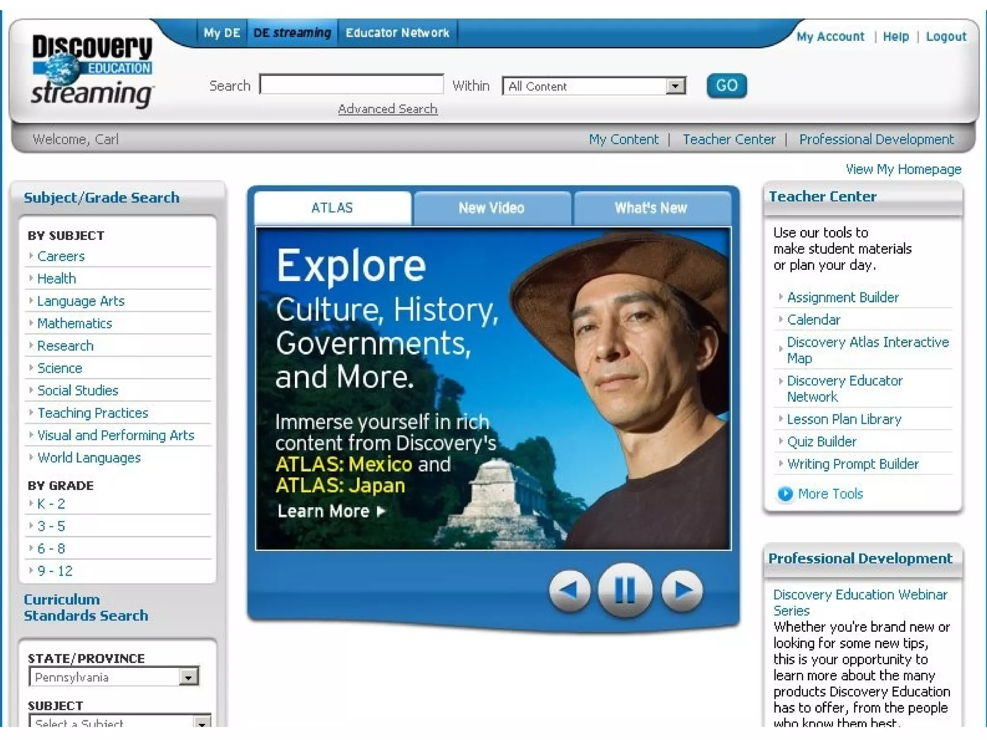Screen dimensions: 987x740
Task: Pause the banner slideshow
Action: coord(625,590)
